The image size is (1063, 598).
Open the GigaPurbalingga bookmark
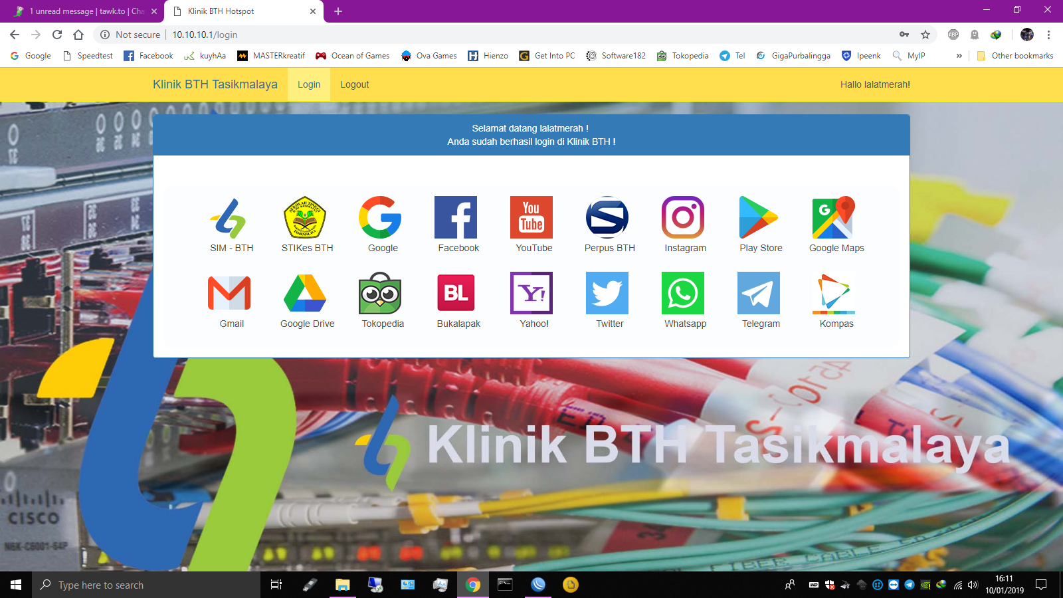tap(793, 56)
